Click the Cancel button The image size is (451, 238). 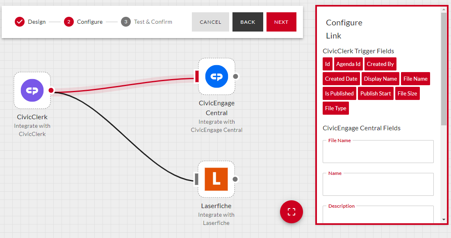click(211, 22)
